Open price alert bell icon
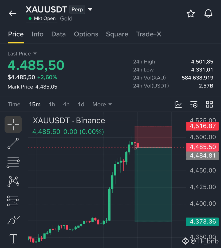Image resolution: width=221 pixels, height=248 pixels. (x=208, y=14)
